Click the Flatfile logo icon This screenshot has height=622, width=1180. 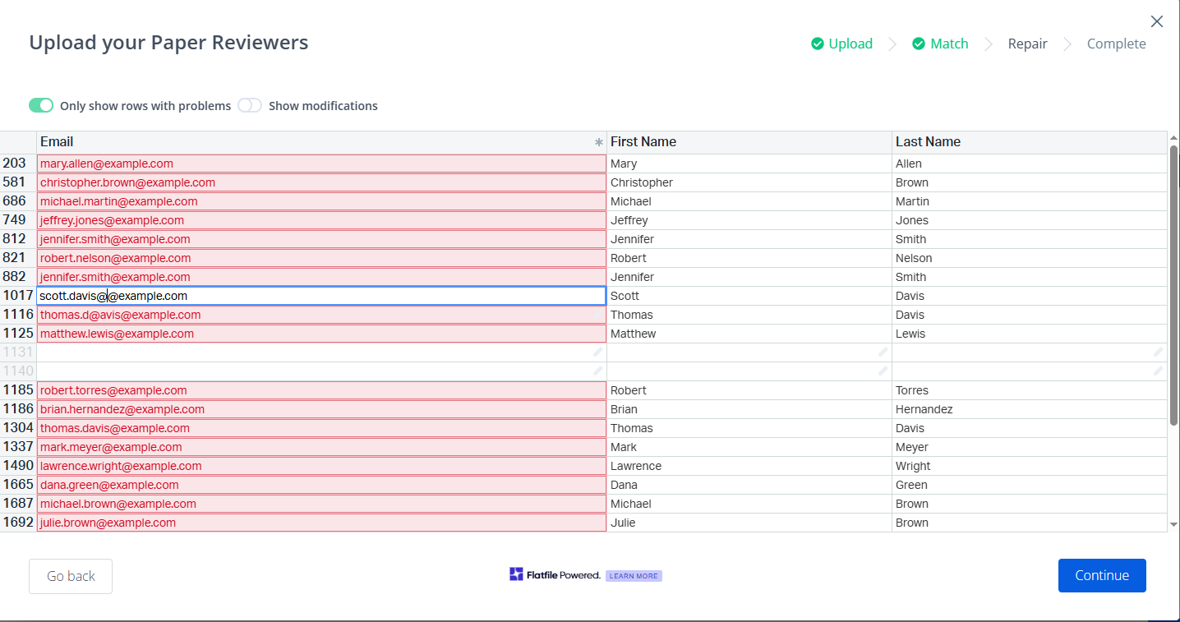(x=516, y=574)
